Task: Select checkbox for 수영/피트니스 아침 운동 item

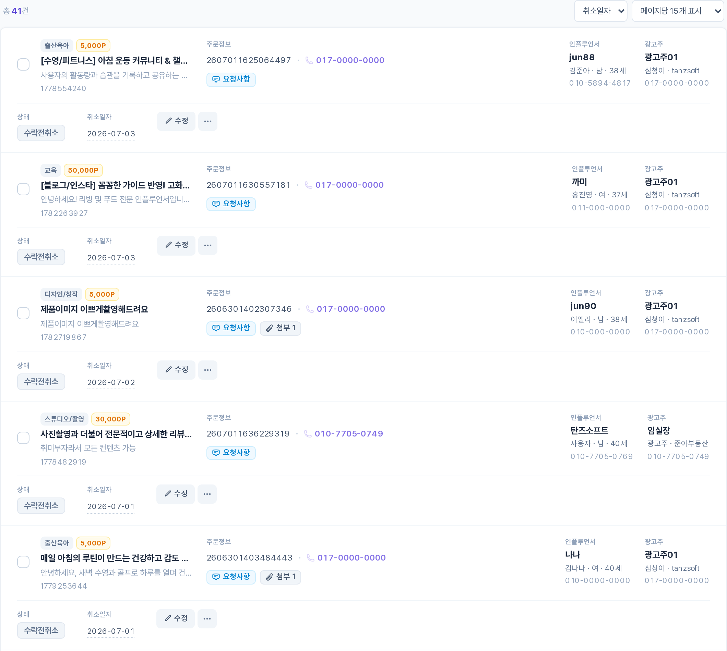Action: [x=23, y=64]
